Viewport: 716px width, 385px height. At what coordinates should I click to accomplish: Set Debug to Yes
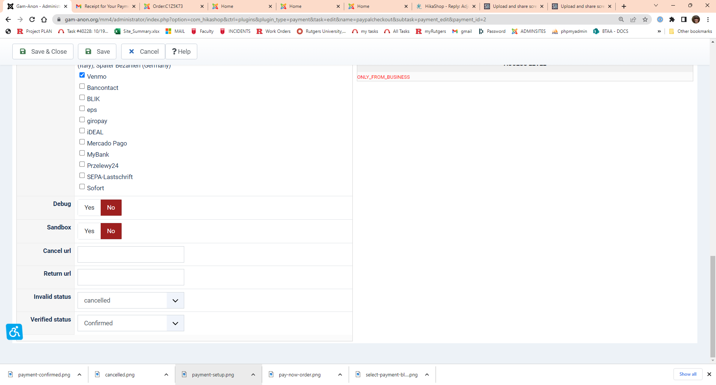point(89,207)
